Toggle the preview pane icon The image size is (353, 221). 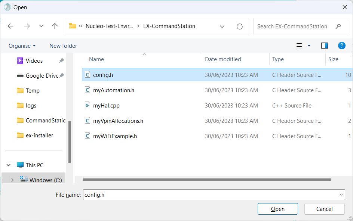coord(324,46)
